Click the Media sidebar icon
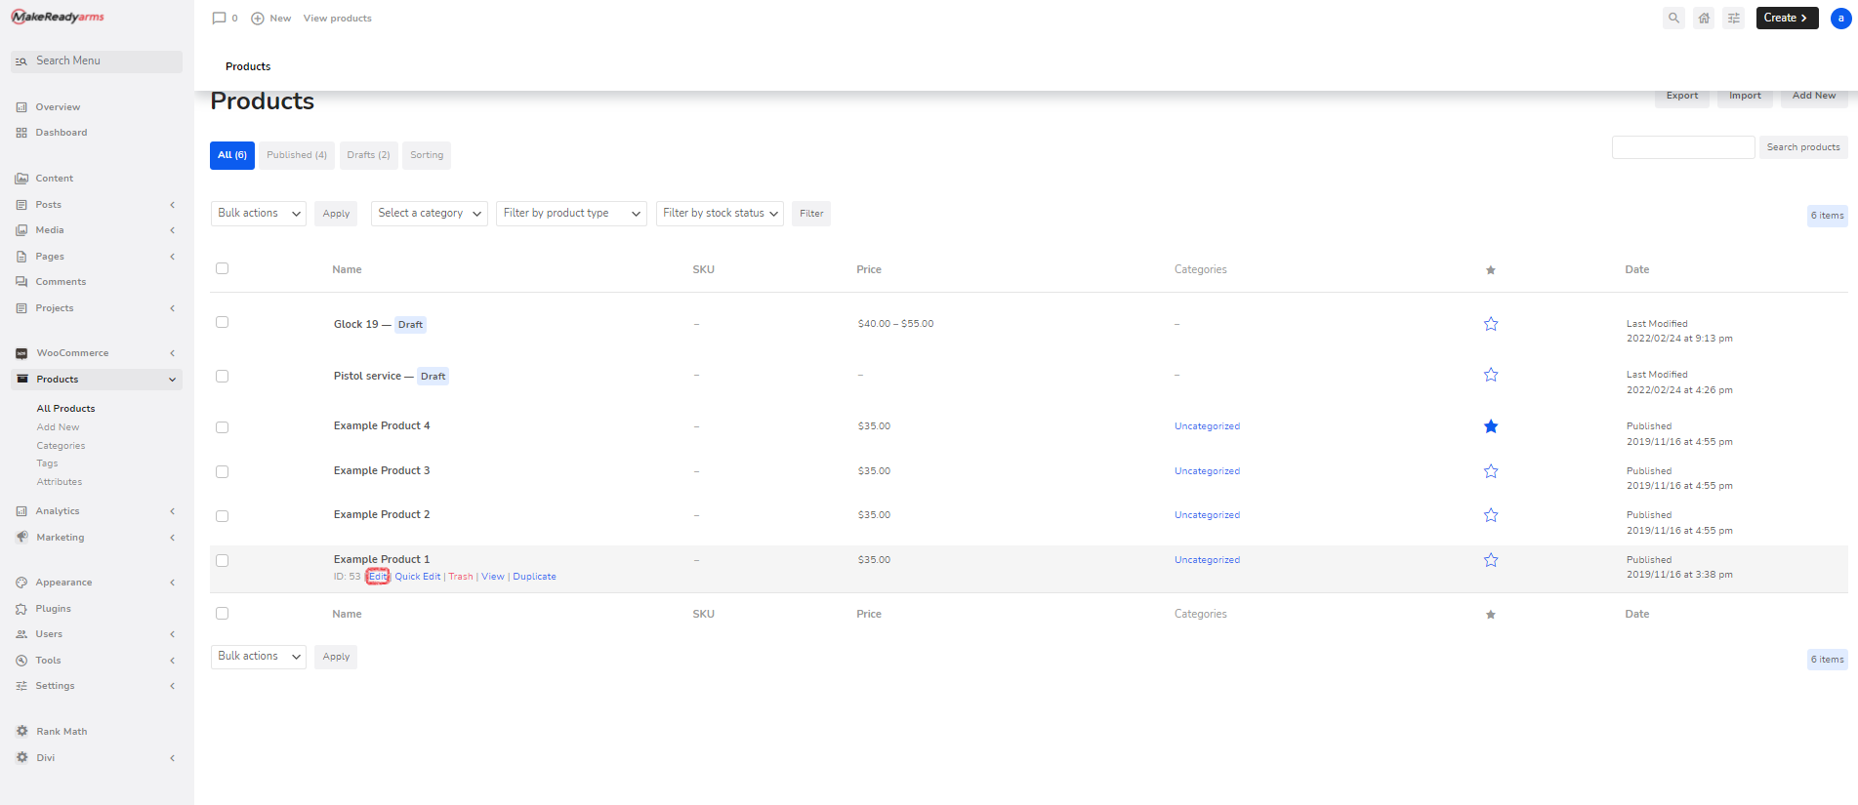The image size is (1858, 805). [21, 230]
